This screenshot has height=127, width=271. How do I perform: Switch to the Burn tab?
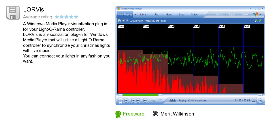coord(169,14)
